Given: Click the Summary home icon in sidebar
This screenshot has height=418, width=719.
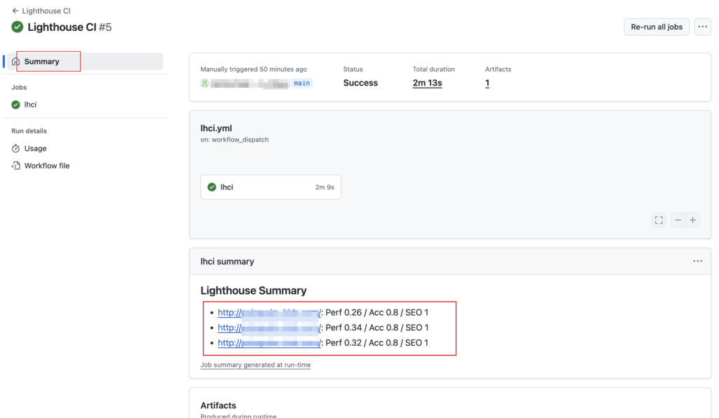Looking at the screenshot, I should click(x=16, y=62).
